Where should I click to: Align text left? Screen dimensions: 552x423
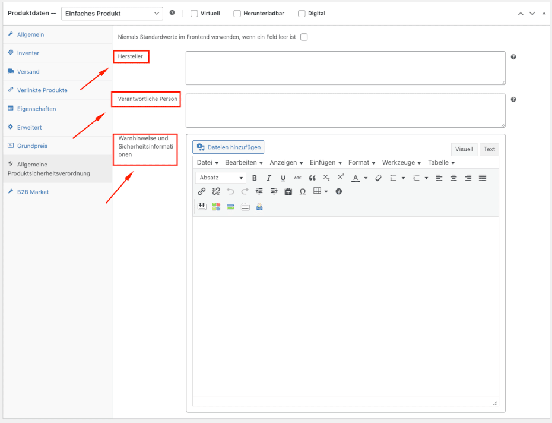pos(439,178)
